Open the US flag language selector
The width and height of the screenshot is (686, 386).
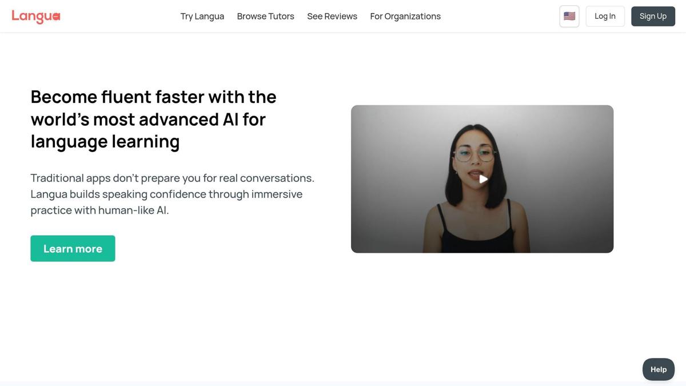[569, 16]
